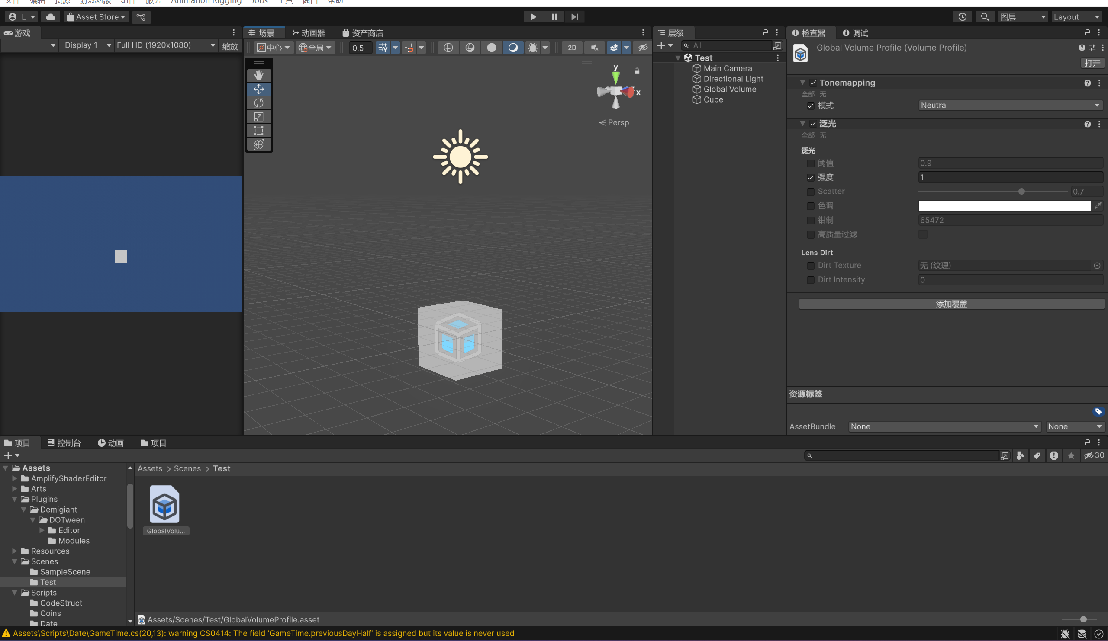Open the Neutral tonemapping mode dropdown
This screenshot has width=1108, height=641.
click(x=1010, y=106)
